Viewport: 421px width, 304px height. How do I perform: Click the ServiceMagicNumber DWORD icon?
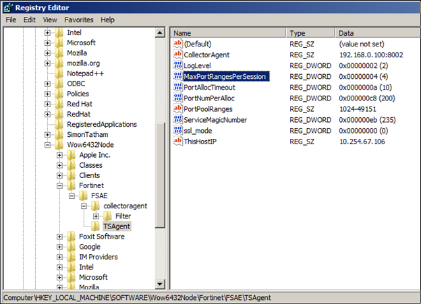(x=178, y=119)
